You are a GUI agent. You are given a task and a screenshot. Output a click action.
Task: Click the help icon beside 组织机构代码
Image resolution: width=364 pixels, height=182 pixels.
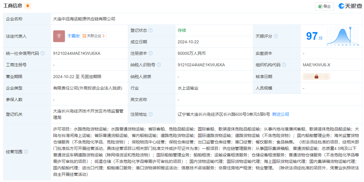[x=284, y=65]
